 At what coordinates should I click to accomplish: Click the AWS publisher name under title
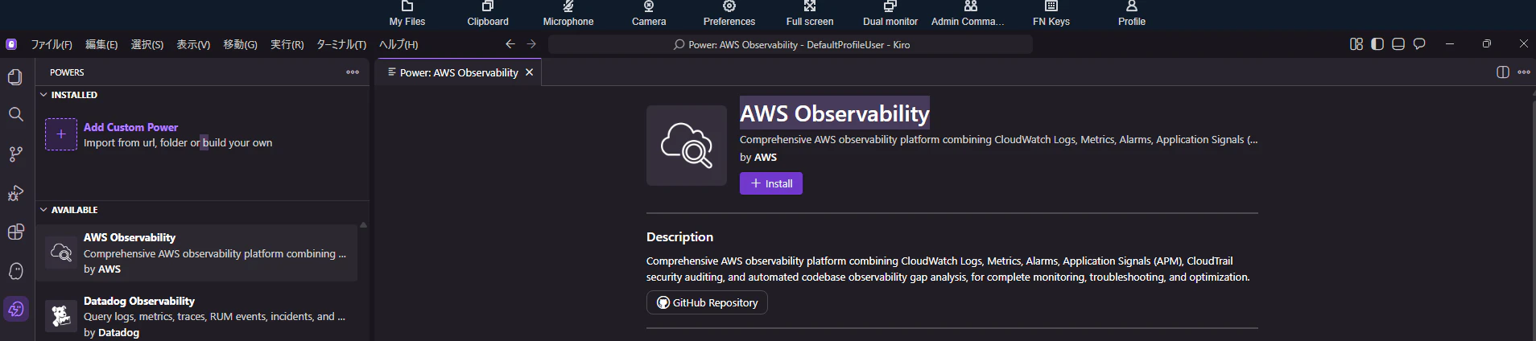766,157
